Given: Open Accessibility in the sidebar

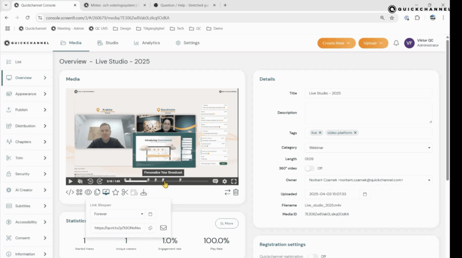Looking at the screenshot, I should 27,222.
